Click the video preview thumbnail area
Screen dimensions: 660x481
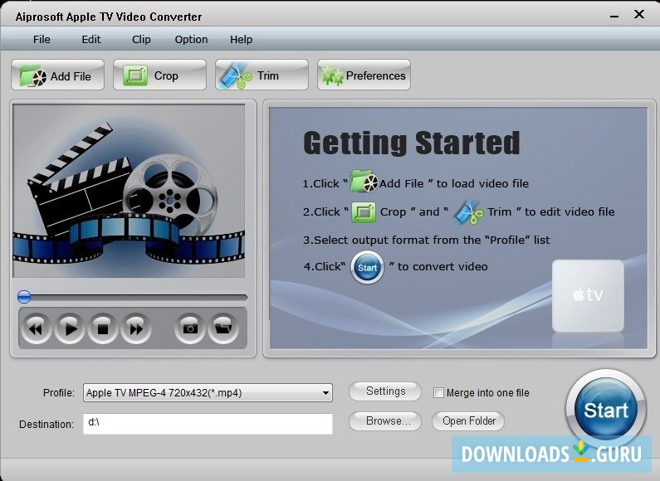(129, 191)
